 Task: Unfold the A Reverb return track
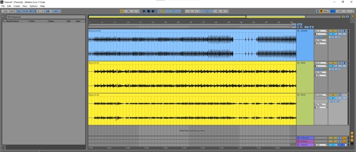tap(298, 138)
